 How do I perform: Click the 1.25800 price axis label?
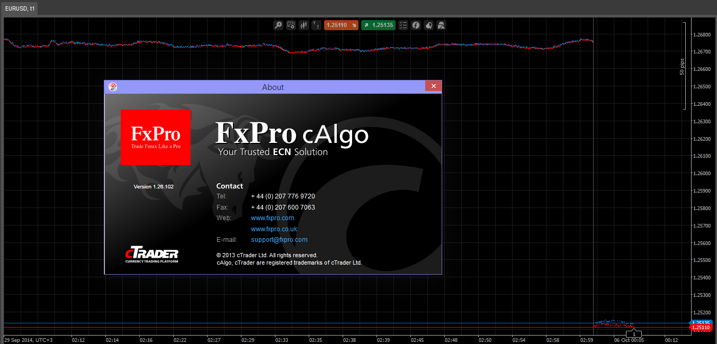pyautogui.click(x=702, y=208)
